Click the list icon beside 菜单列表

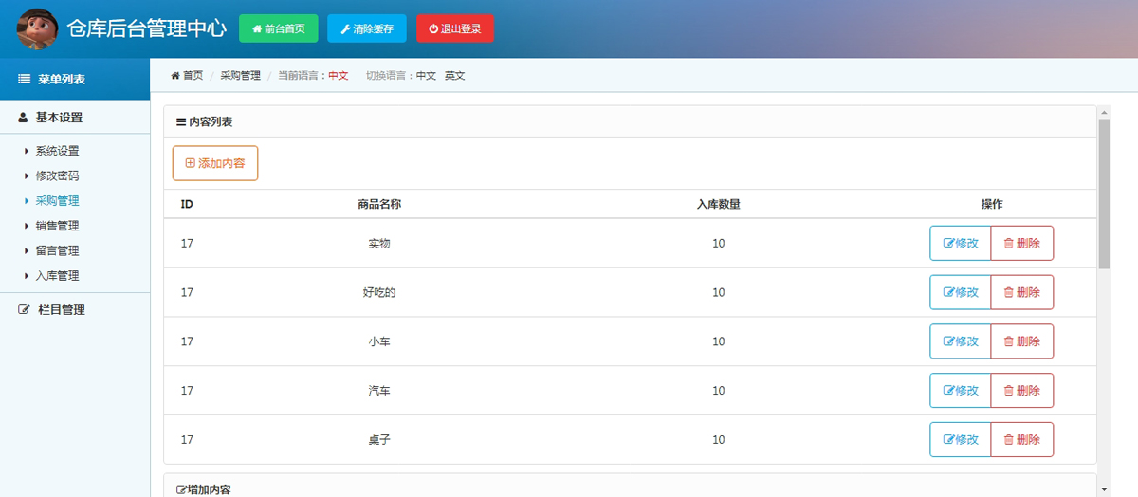[24, 79]
